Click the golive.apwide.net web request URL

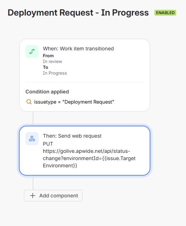click(89, 158)
